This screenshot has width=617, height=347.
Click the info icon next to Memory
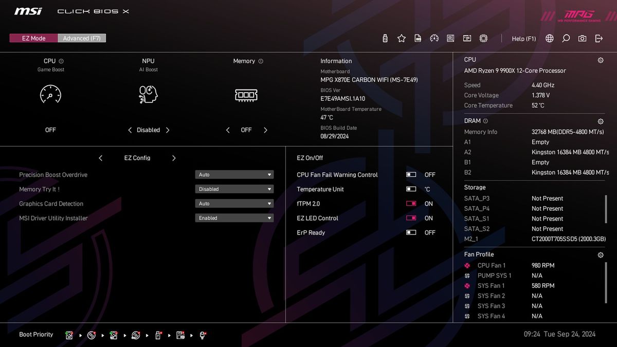[x=261, y=61]
